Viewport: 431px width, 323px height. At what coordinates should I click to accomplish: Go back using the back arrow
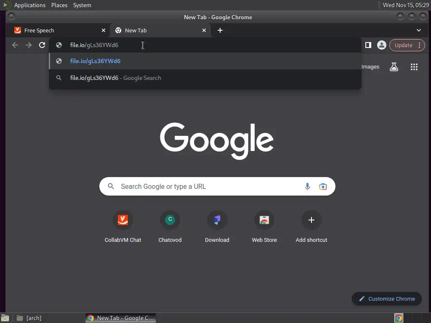[15, 45]
